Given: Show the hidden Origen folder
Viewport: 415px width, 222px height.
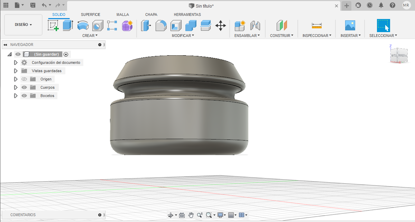Looking at the screenshot, I should click(24, 79).
